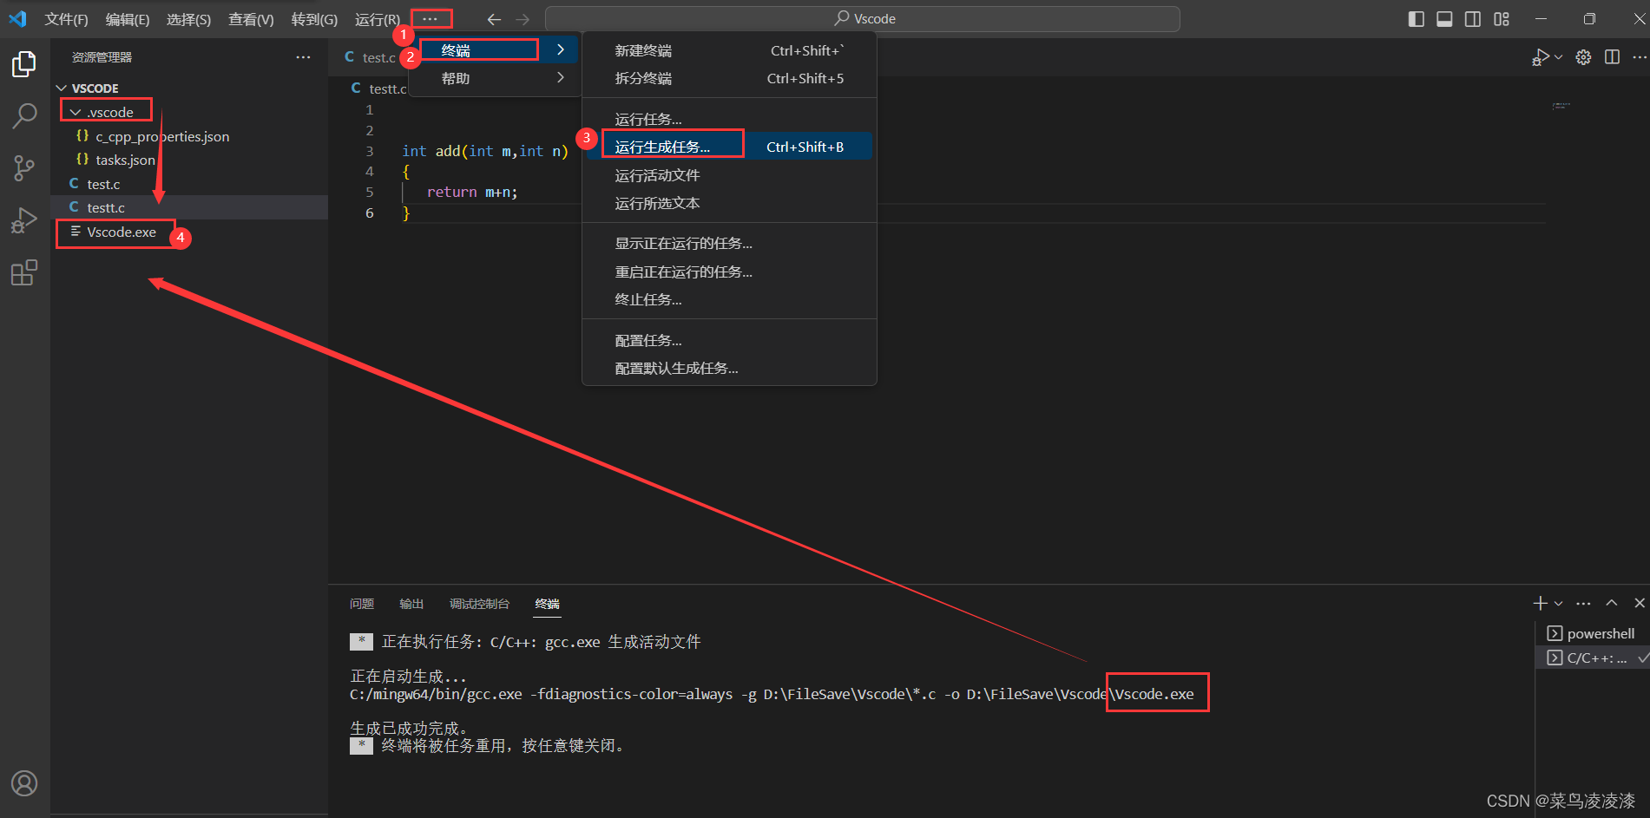1650x818 pixels.
Task: Expand the 帮助 submenu entry
Action: coord(494,78)
